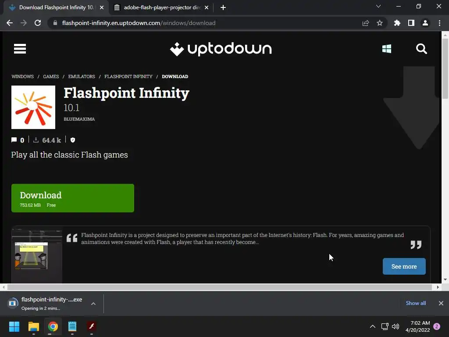
Task: Open the clock and date panel
Action: (418, 326)
